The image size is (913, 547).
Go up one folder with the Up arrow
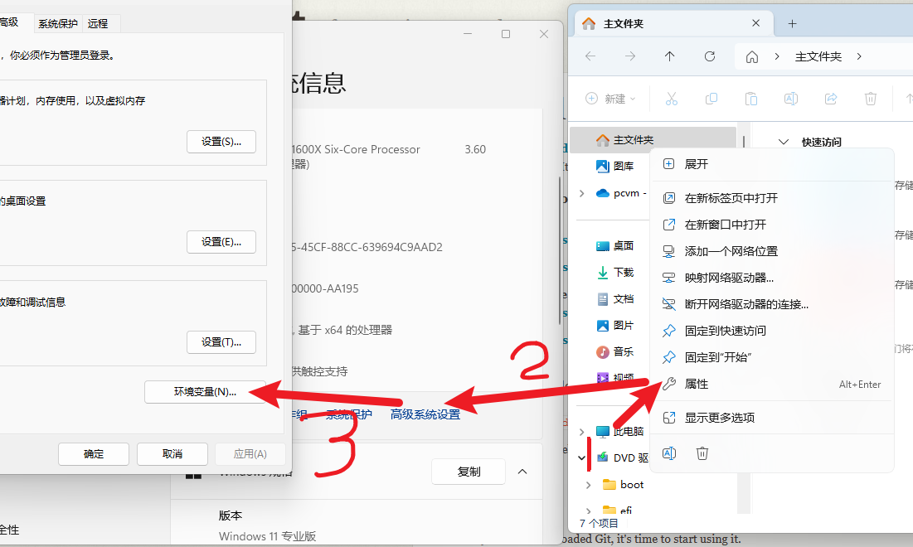coord(670,56)
